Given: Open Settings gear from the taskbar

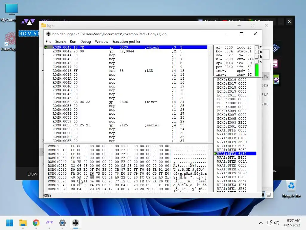Looking at the screenshot, I should click(62, 223).
